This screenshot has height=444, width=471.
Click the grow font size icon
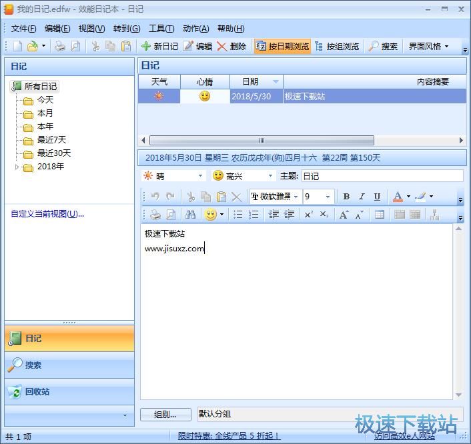[x=344, y=215]
